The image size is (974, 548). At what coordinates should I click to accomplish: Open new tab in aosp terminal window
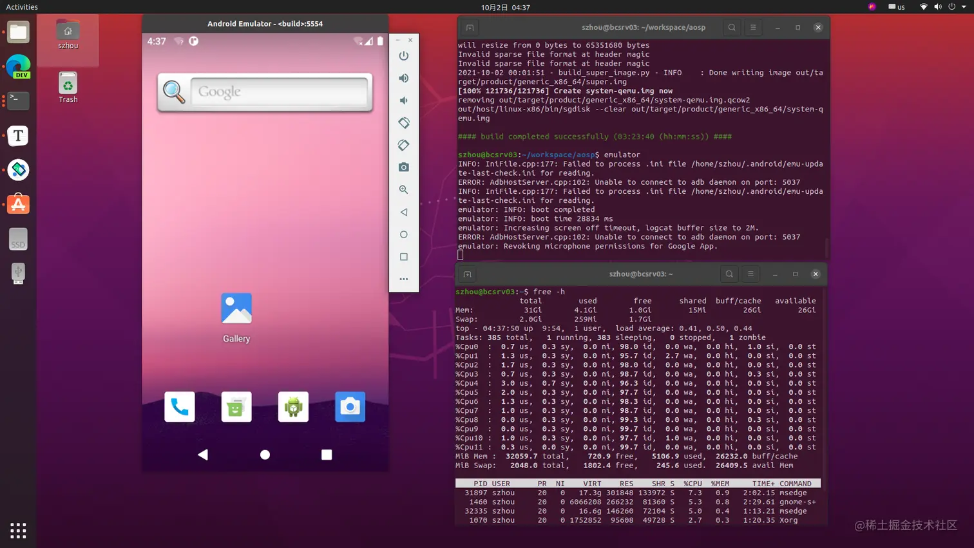(x=470, y=28)
